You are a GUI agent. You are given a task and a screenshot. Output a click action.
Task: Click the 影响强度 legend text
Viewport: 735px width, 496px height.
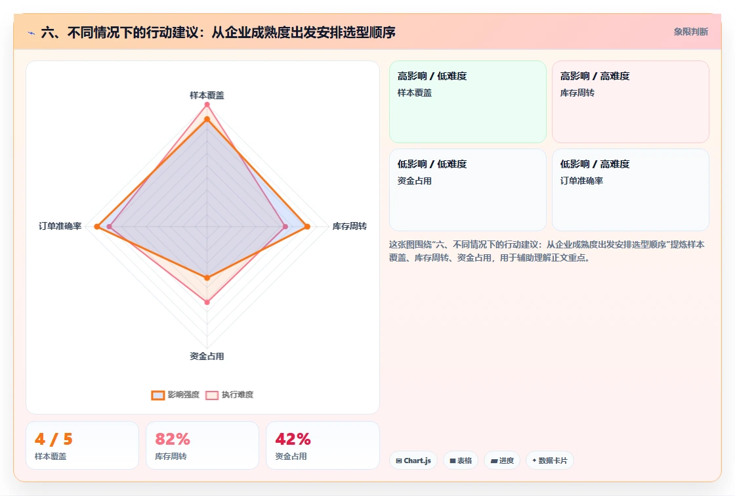(x=184, y=395)
